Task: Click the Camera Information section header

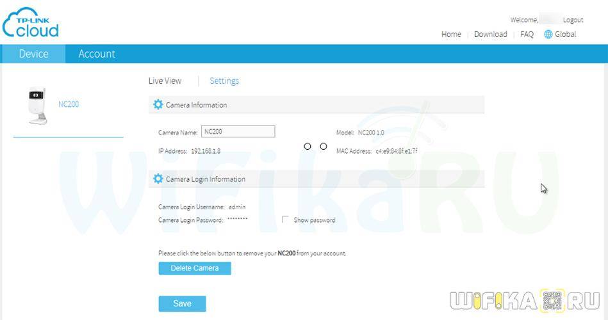Action: pos(316,104)
